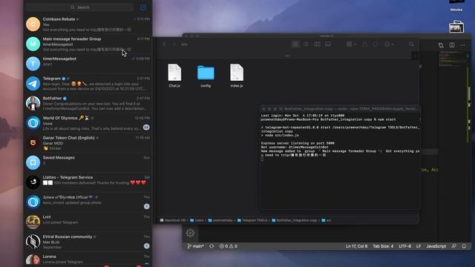Click the Saved Messages bookmark avatar

tap(33, 162)
